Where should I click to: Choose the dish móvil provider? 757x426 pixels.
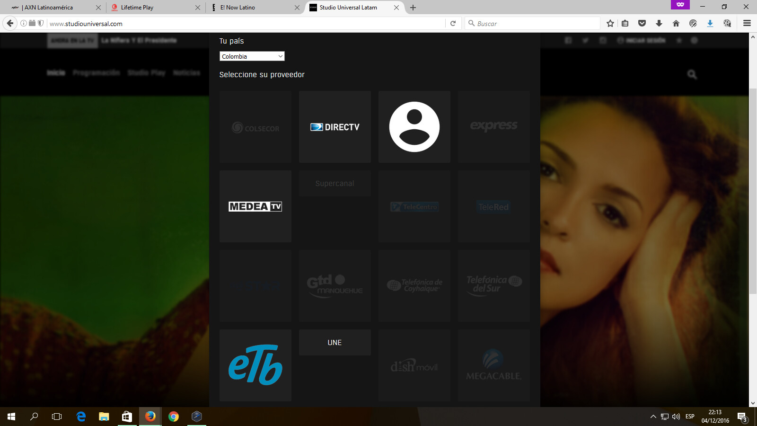tap(414, 365)
